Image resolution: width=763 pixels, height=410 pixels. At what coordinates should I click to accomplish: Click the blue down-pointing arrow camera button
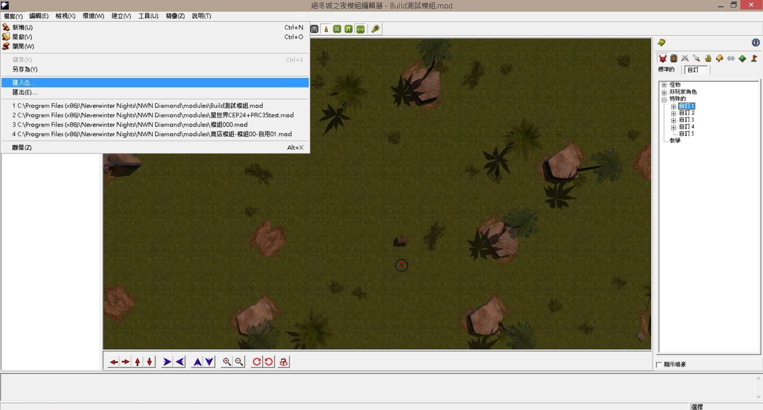[209, 362]
